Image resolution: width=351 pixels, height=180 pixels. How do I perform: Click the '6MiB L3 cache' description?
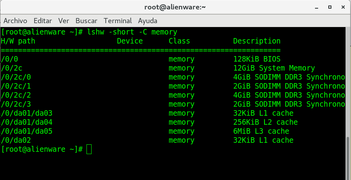point(261,131)
